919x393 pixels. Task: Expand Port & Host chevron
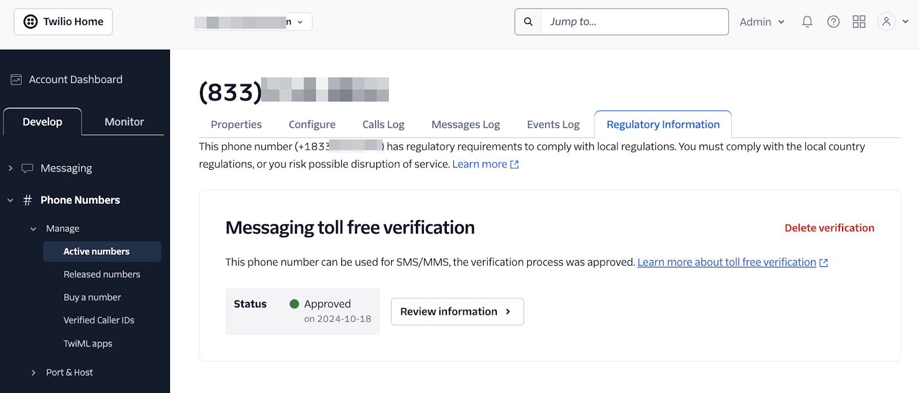pyautogui.click(x=33, y=373)
